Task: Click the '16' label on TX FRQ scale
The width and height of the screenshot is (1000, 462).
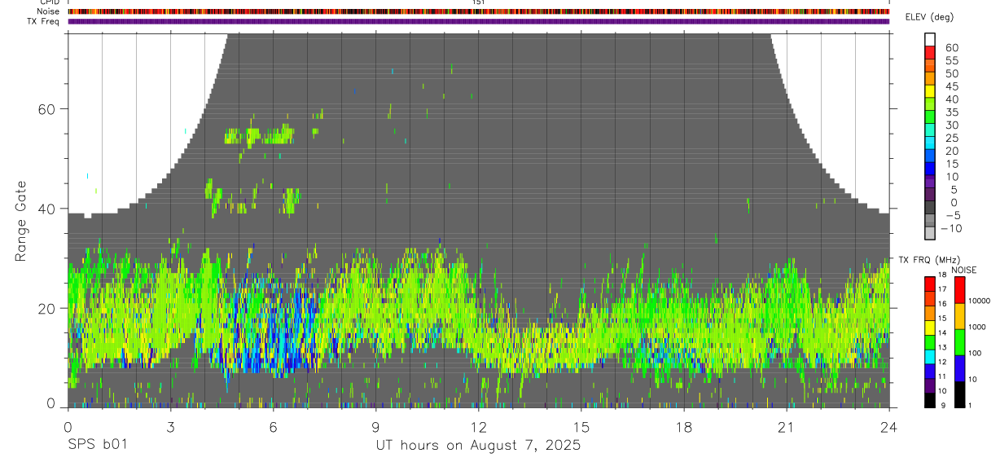Action: 942,303
